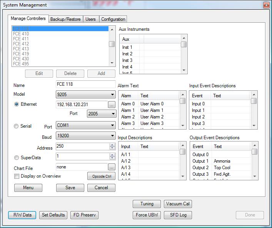Cancel the controller edits
The image size is (272, 228).
101,188
